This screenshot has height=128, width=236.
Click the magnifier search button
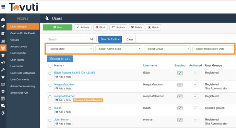point(92,39)
